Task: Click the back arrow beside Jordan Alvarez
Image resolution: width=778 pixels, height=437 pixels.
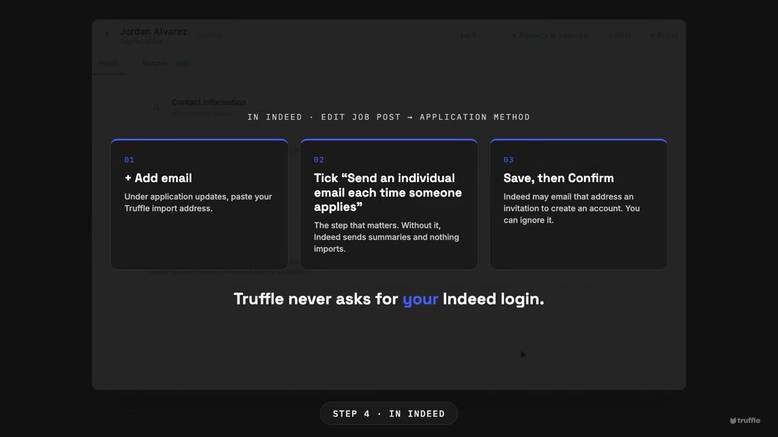Action: pyautogui.click(x=107, y=35)
